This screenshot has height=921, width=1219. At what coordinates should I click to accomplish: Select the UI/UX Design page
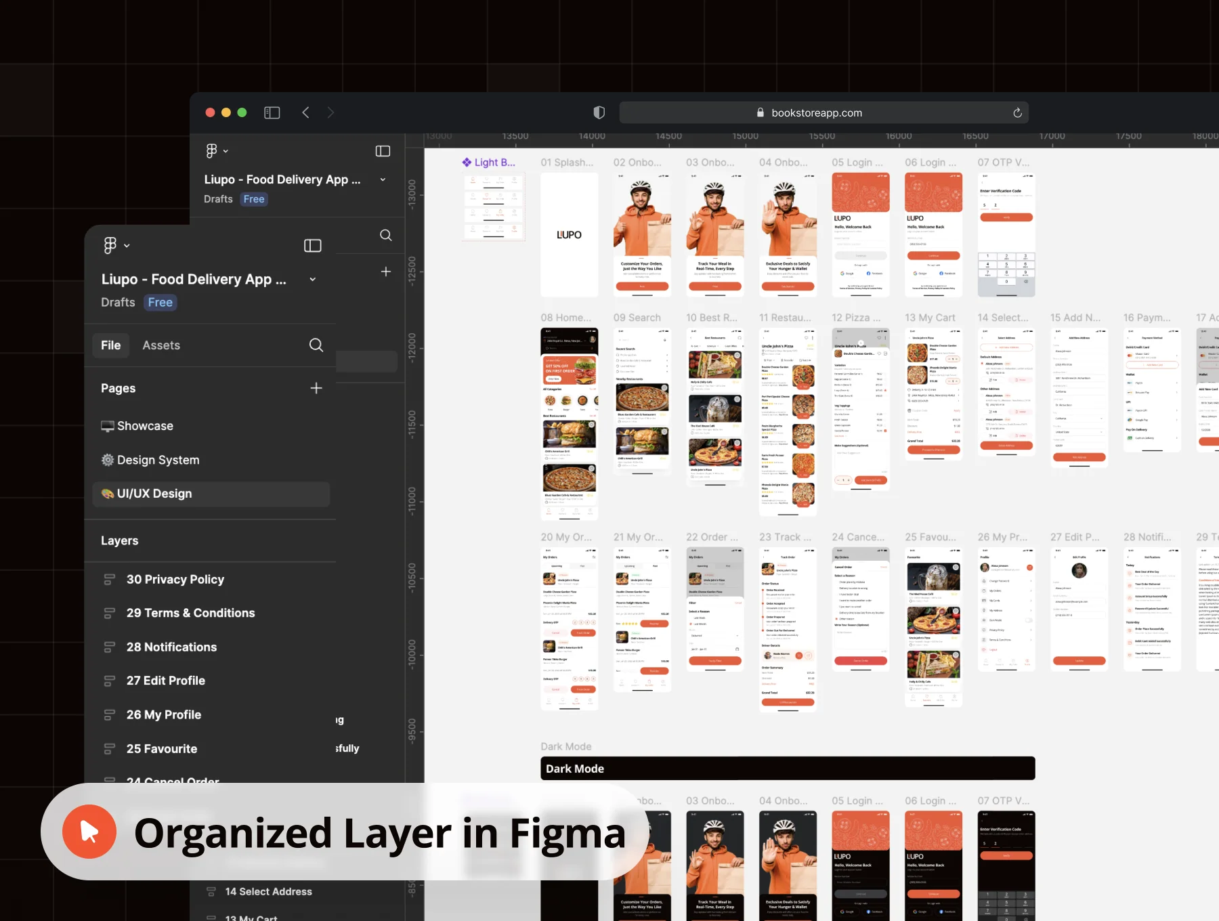coord(211,494)
